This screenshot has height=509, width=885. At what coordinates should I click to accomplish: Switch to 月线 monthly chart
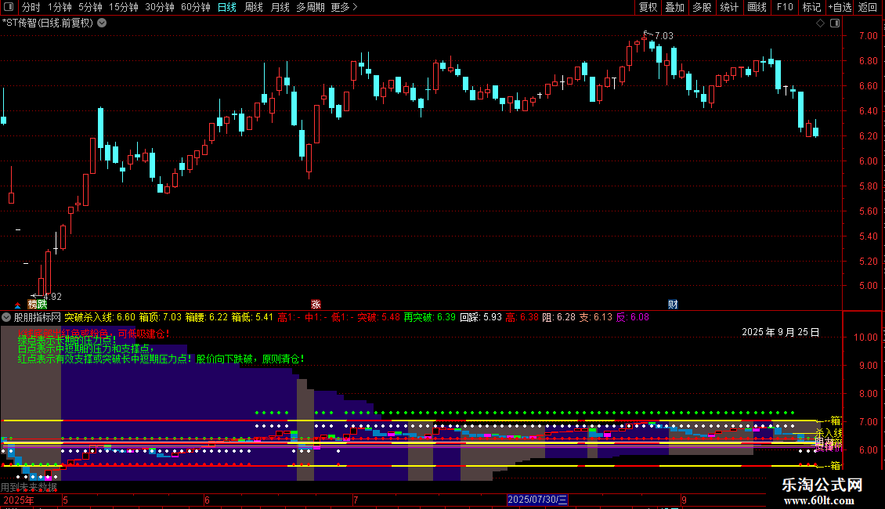point(280,7)
